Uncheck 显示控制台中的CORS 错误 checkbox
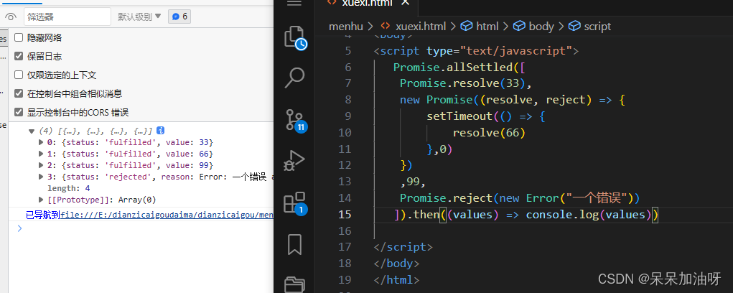This screenshot has height=293, width=733. (19, 112)
